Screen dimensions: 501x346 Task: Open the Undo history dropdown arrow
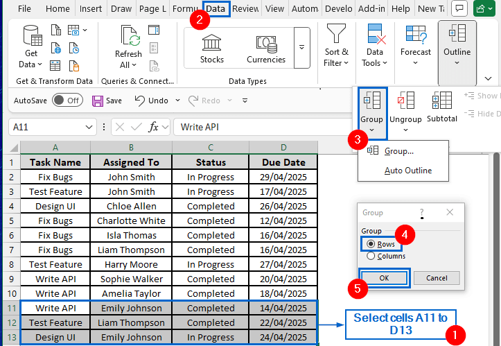click(x=177, y=101)
